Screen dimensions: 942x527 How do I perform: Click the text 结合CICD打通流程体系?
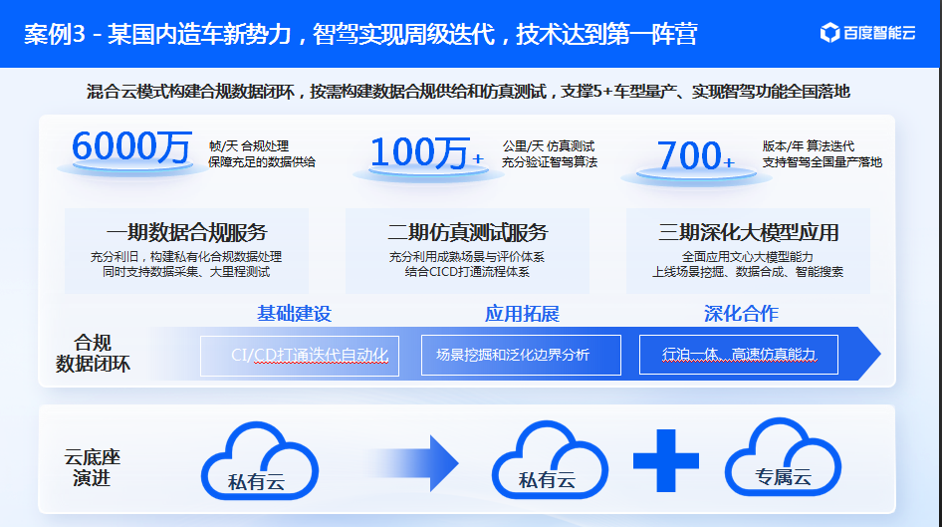click(x=467, y=272)
